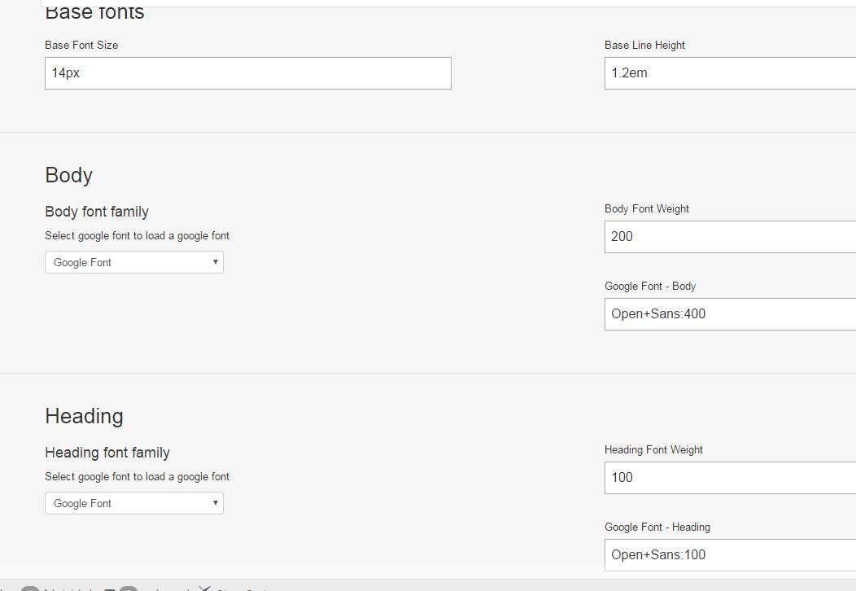Click the Heading section title

[x=84, y=416]
